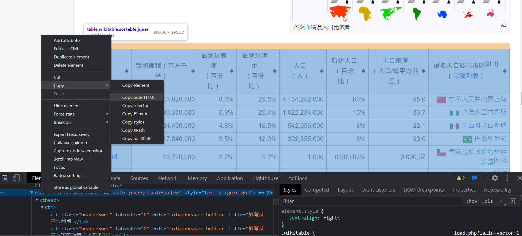This screenshot has height=236, width=522.
Task: Sort table by 人口 column arrows
Action: pos(322,71)
